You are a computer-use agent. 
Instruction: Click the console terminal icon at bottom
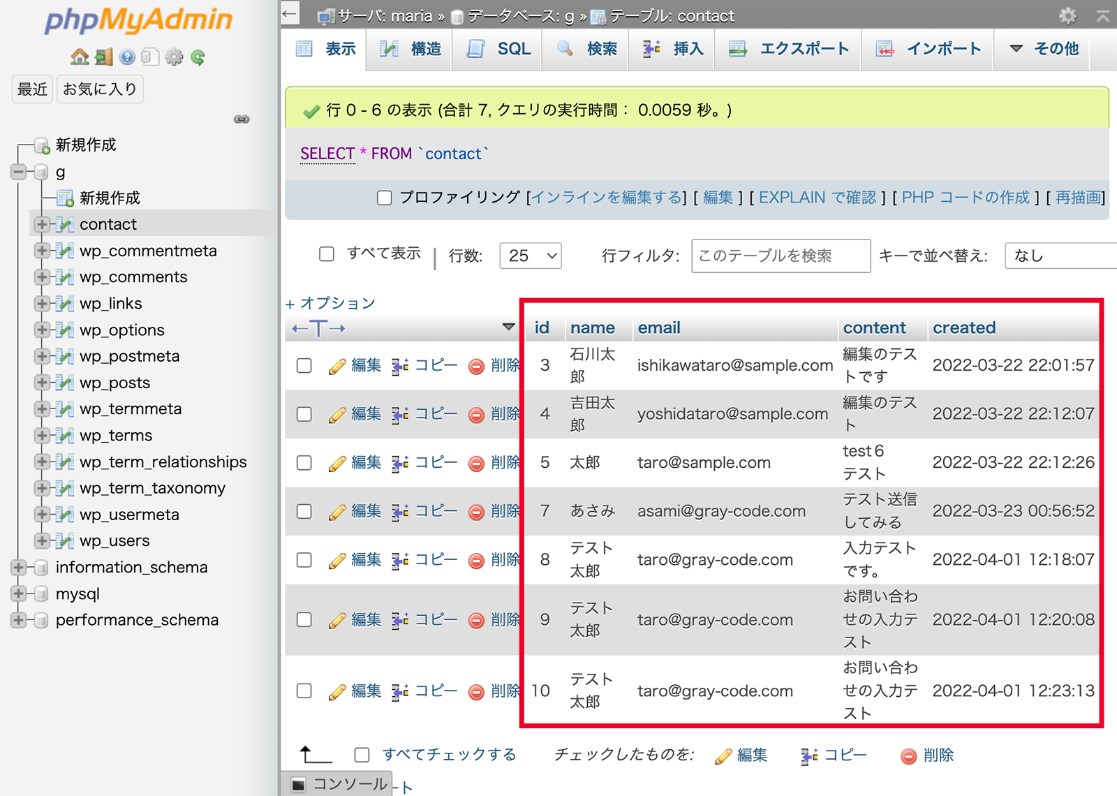(298, 785)
